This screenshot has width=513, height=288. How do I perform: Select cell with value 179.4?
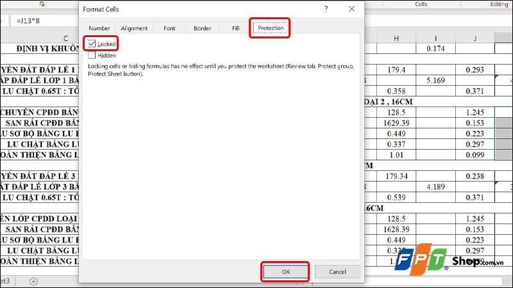pos(396,70)
